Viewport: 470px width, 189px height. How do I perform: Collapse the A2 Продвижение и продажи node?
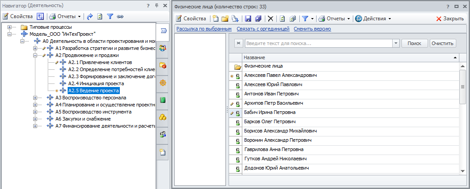coord(35,56)
